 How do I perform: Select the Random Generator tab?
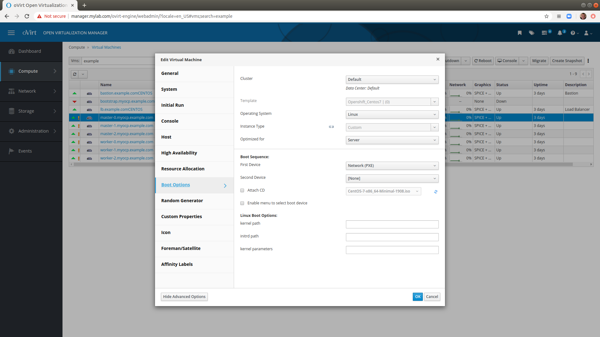point(194,201)
